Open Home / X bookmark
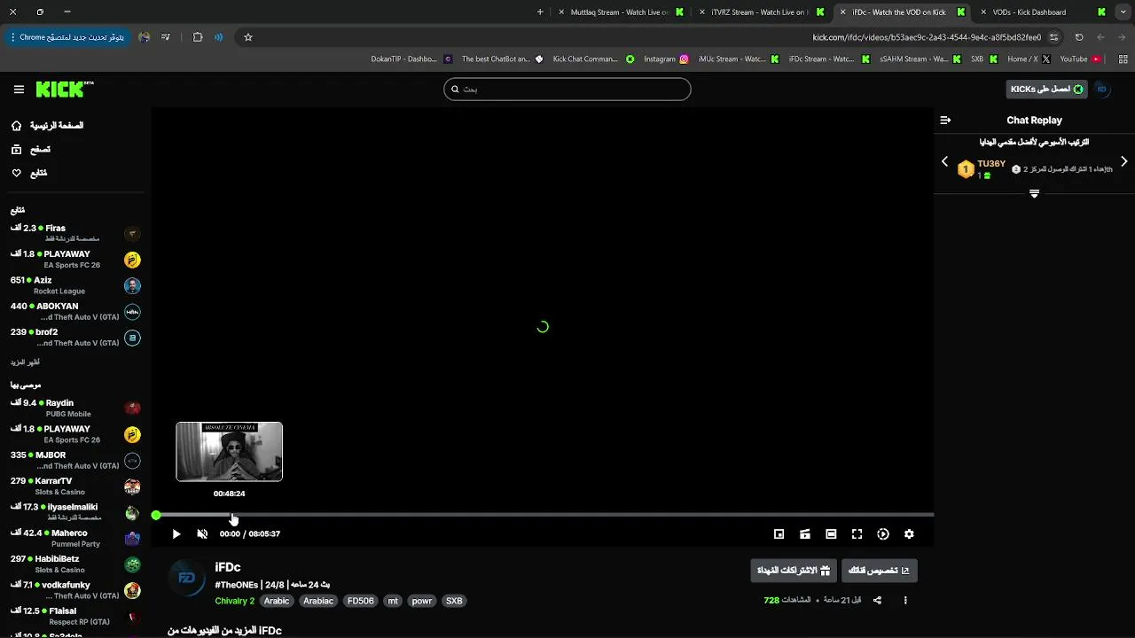Screen dimensions: 1135x638 (x=1029, y=59)
